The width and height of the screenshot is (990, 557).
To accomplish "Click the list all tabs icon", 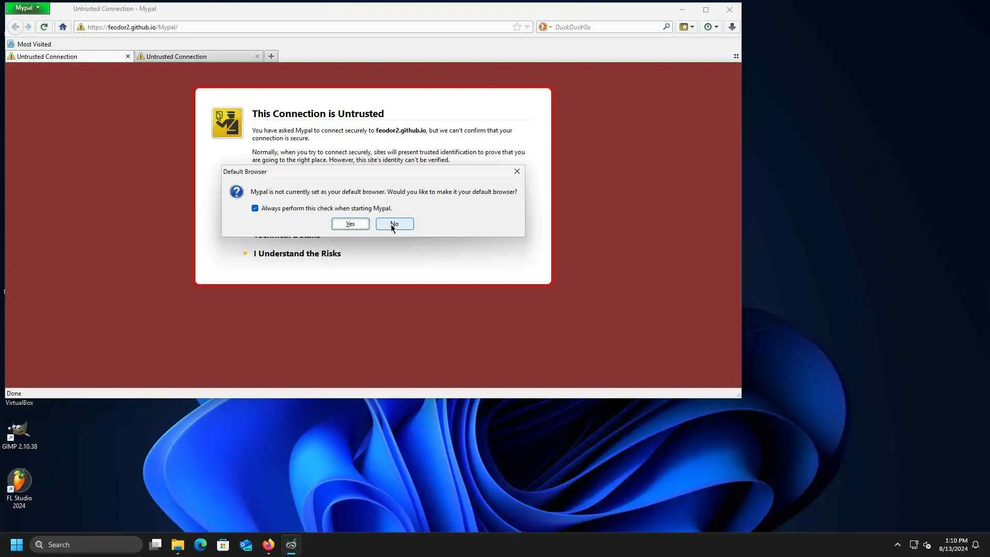I will pyautogui.click(x=736, y=56).
